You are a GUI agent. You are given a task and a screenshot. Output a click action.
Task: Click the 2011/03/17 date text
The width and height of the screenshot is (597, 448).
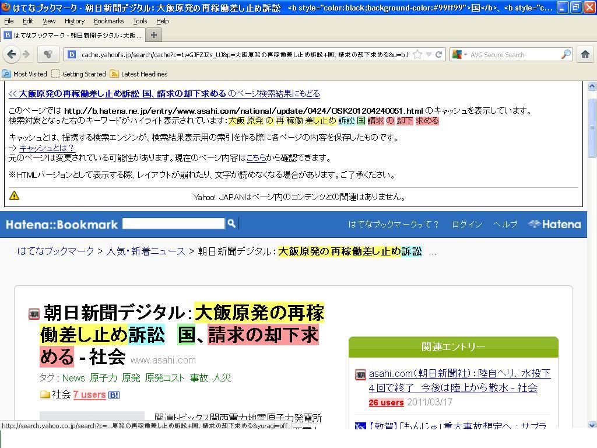click(430, 402)
